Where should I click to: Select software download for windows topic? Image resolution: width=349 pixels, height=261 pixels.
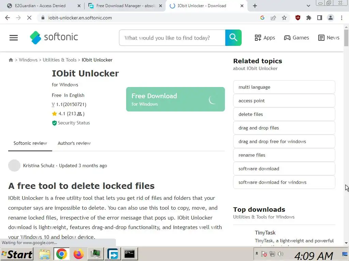pos(284,182)
